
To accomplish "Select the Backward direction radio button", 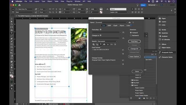I will (131, 36).
